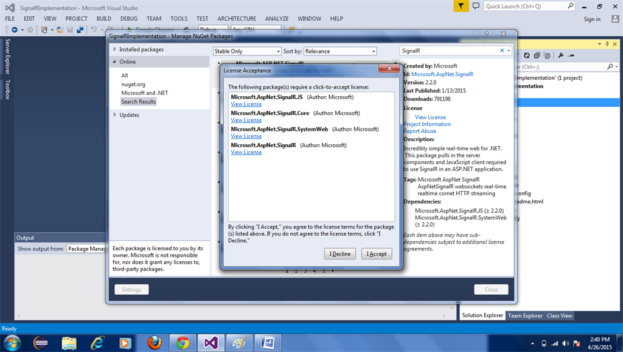Click the I Decline button
Image resolution: width=623 pixels, height=352 pixels.
tap(340, 254)
